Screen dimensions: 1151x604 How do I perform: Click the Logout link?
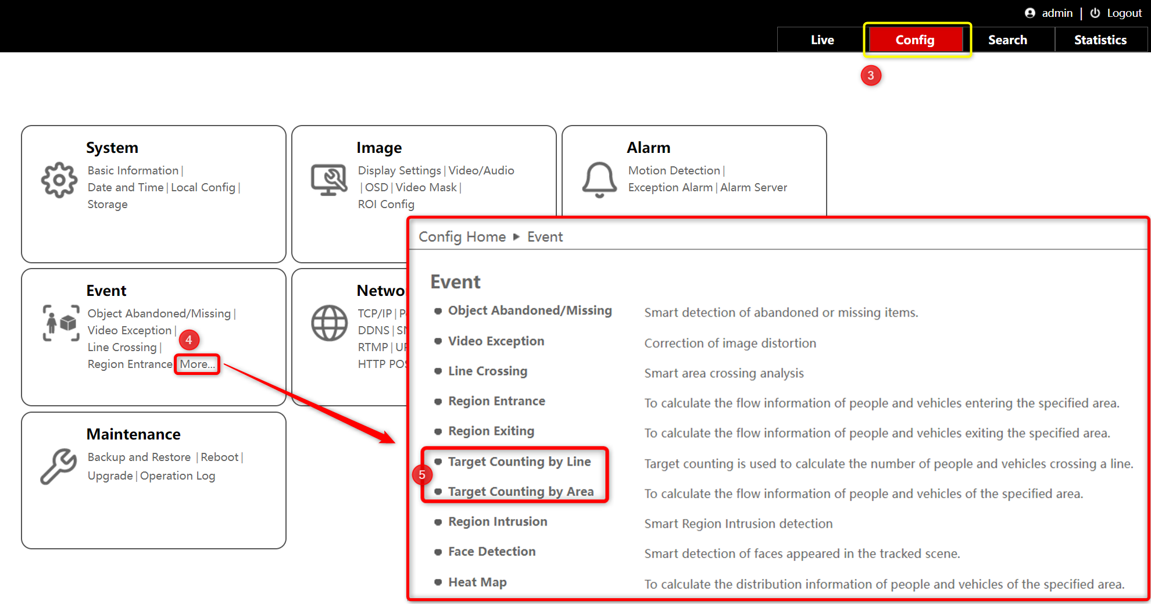coord(1124,13)
